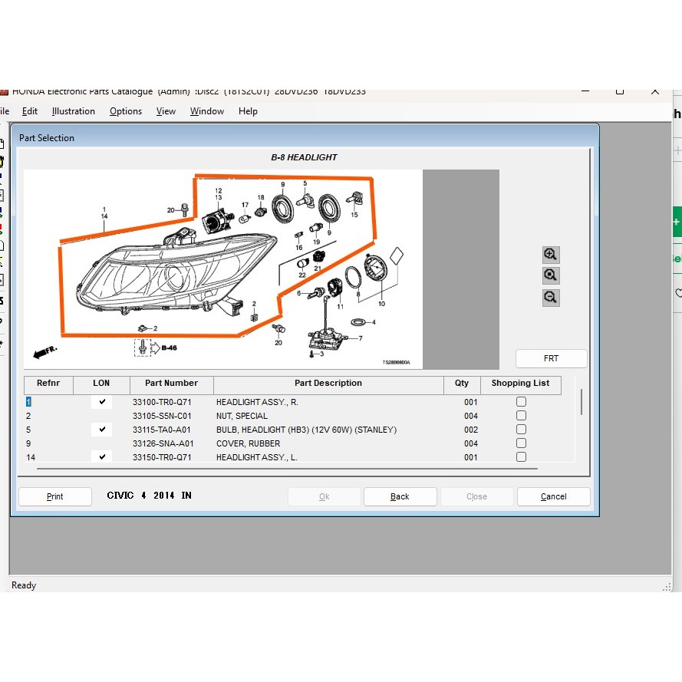Check Shopping List box for COVER, RUBBER
This screenshot has height=682, width=682.
pyautogui.click(x=521, y=443)
